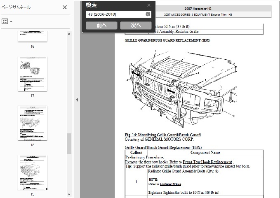Click the Preliminary Procedure text

(144, 157)
